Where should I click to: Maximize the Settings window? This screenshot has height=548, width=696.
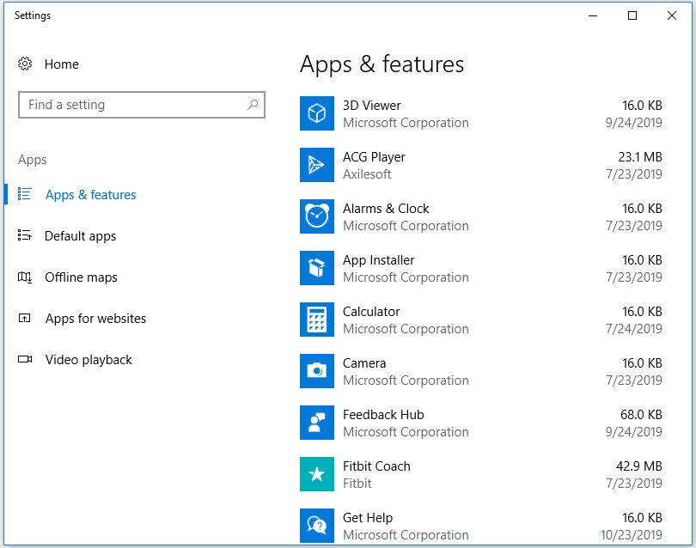[x=632, y=15]
